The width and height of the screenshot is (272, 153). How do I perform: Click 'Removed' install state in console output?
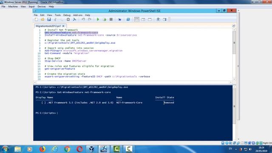pyautogui.click(x=169, y=103)
